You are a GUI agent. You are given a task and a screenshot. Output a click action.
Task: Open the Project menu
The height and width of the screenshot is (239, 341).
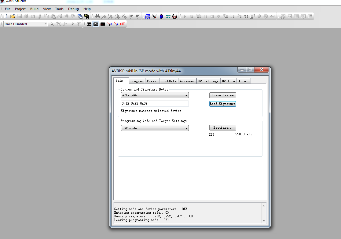[20, 9]
